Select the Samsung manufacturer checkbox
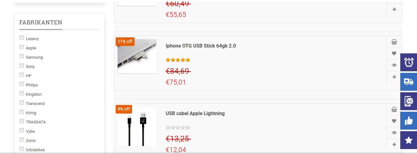This screenshot has width=417, height=154. click(22, 56)
